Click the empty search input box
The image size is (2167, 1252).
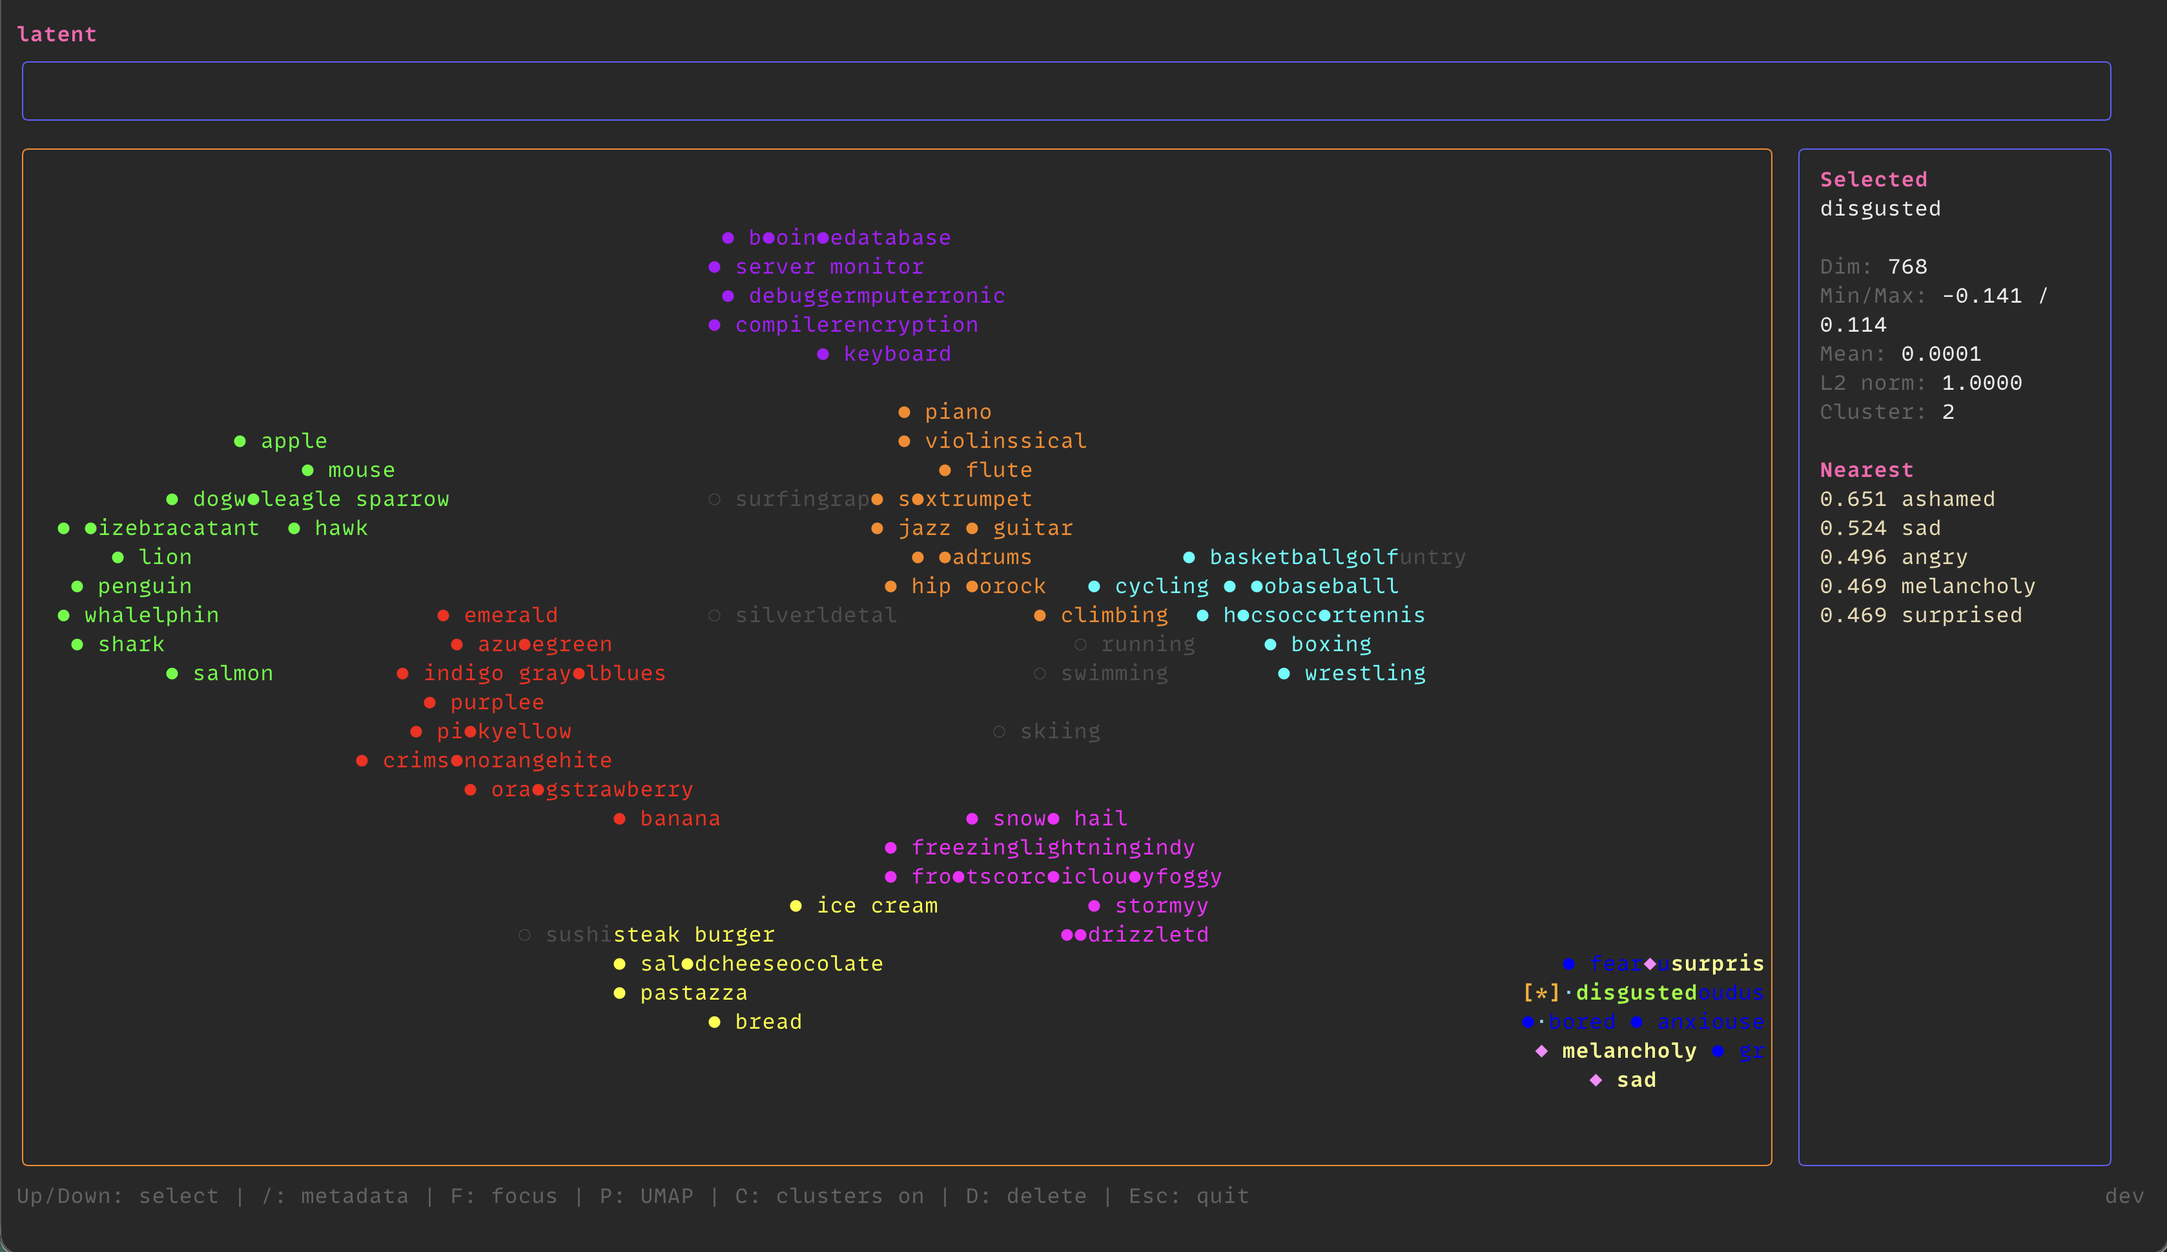(x=1065, y=91)
